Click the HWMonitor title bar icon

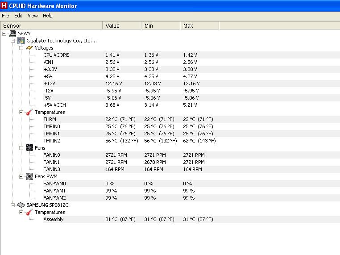pyautogui.click(x=4, y=5)
